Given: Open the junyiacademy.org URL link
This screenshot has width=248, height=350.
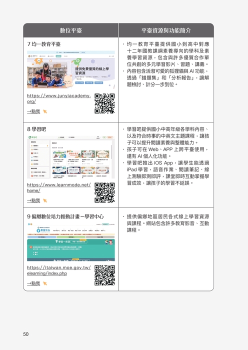Looking at the screenshot, I should coord(58,98).
